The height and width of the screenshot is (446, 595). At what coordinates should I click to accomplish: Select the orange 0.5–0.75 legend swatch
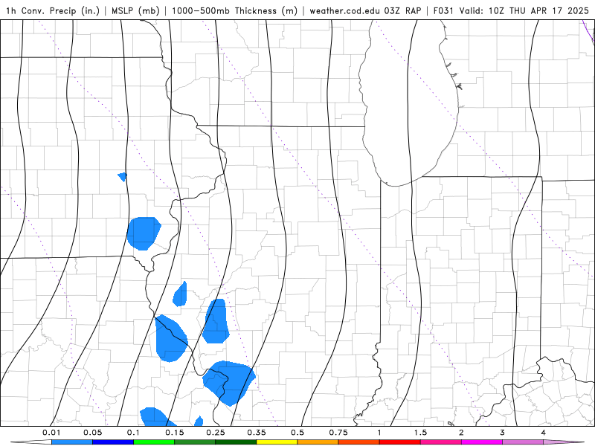[318, 442]
